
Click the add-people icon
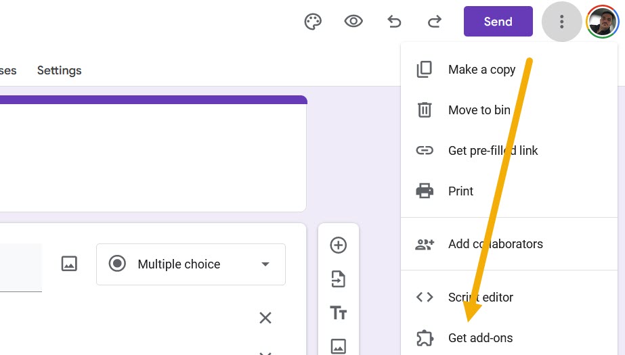click(425, 244)
